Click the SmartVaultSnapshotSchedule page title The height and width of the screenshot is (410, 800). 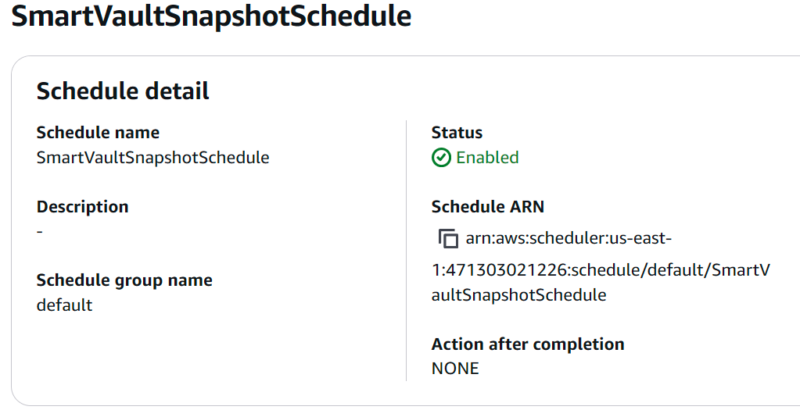pyautogui.click(x=211, y=17)
